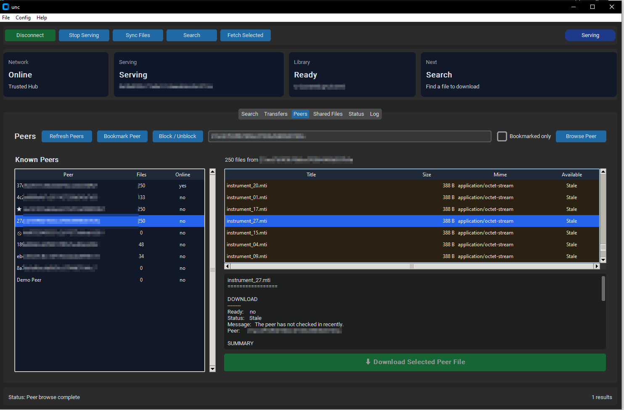Switch to the Transfers tab
The width and height of the screenshot is (624, 410).
275,114
